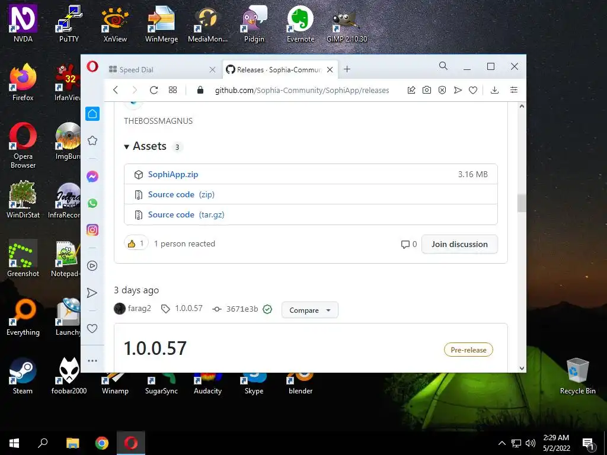Download SophiApp.zip asset
The width and height of the screenshot is (607, 455).
(x=173, y=175)
